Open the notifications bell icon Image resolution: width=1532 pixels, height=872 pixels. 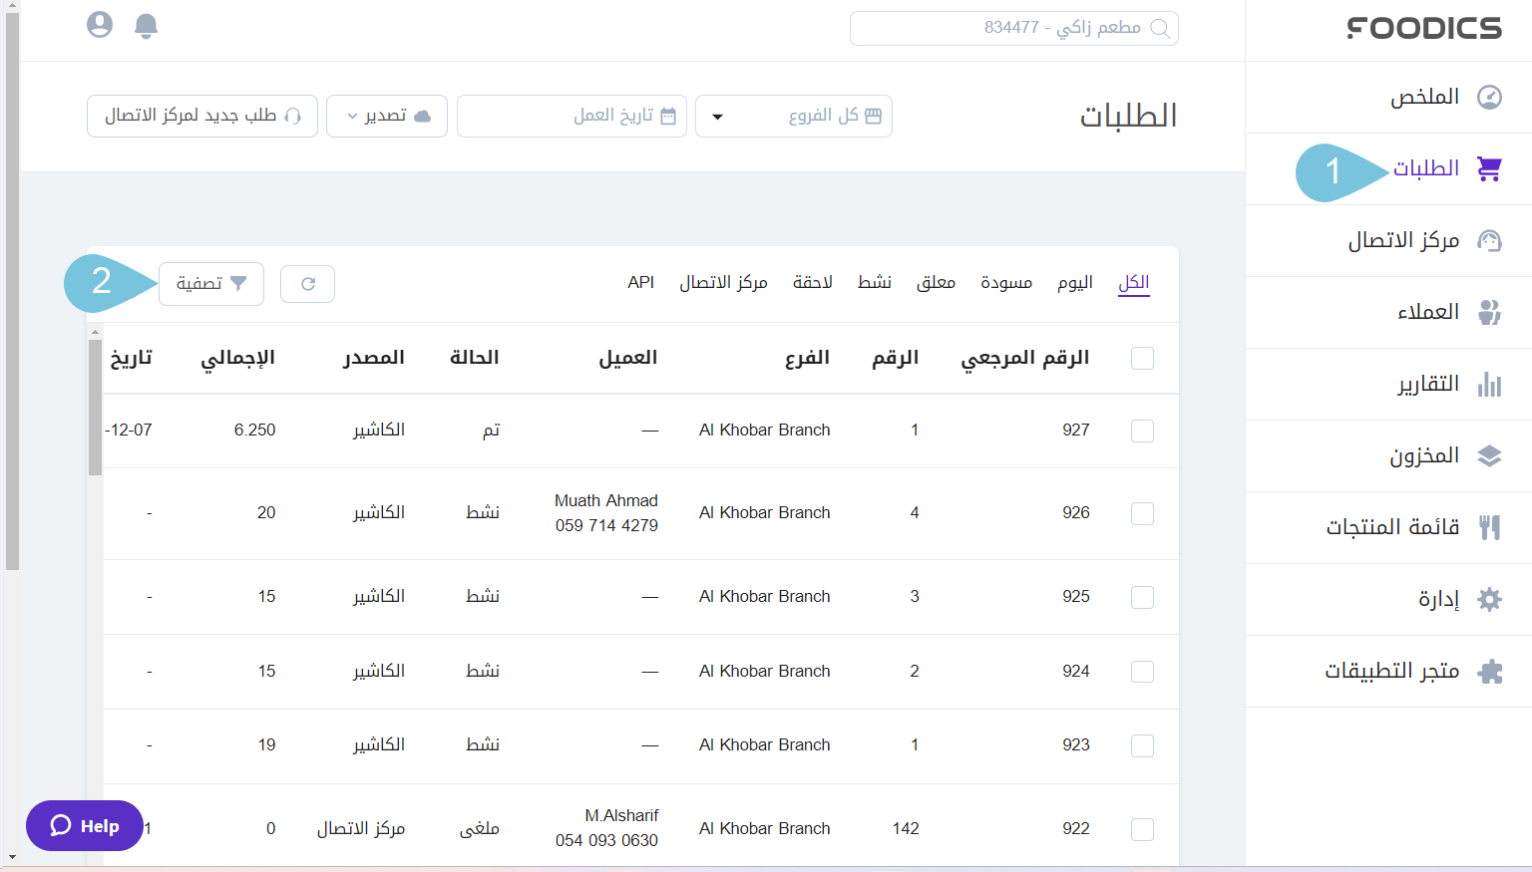tap(146, 25)
